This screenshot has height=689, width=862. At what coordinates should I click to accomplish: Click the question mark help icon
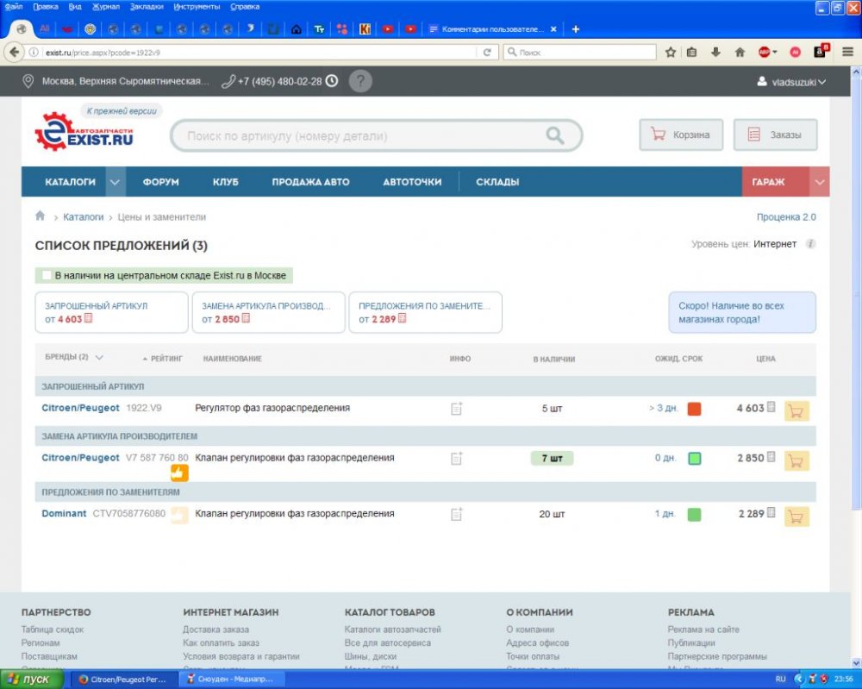pos(361,81)
